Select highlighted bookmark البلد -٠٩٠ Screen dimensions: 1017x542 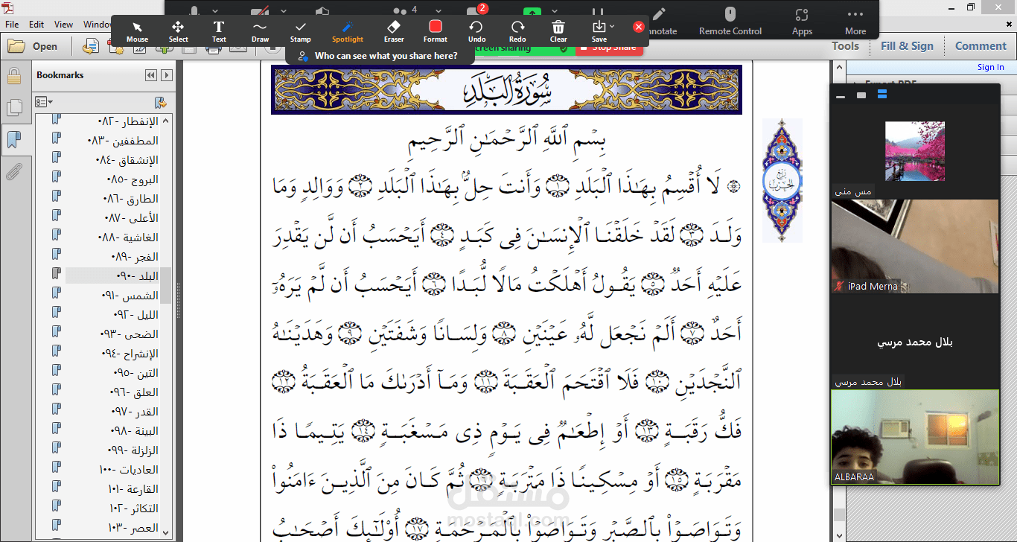(x=137, y=276)
